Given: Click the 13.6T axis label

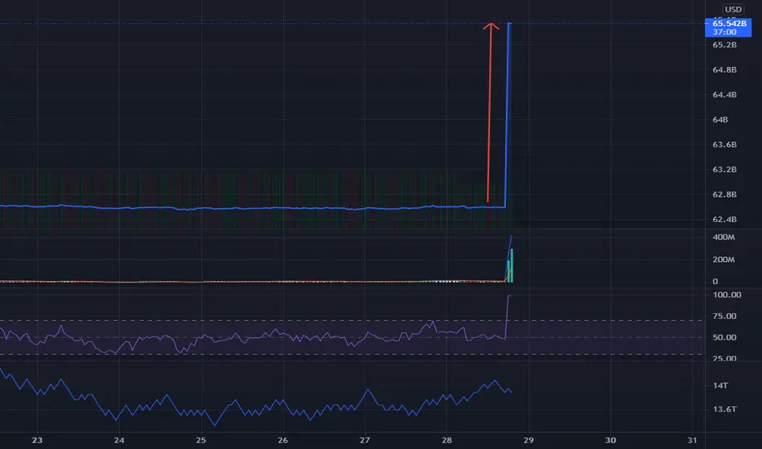Looking at the screenshot, I should pos(724,409).
